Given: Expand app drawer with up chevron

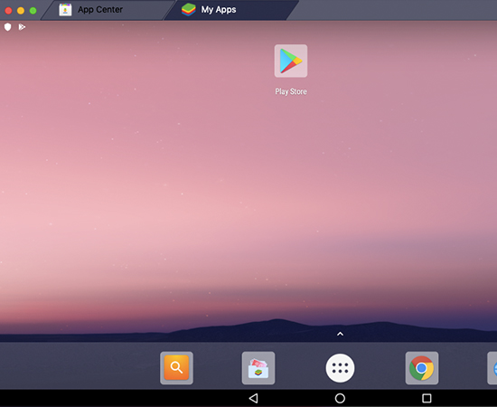Looking at the screenshot, I should (x=340, y=334).
